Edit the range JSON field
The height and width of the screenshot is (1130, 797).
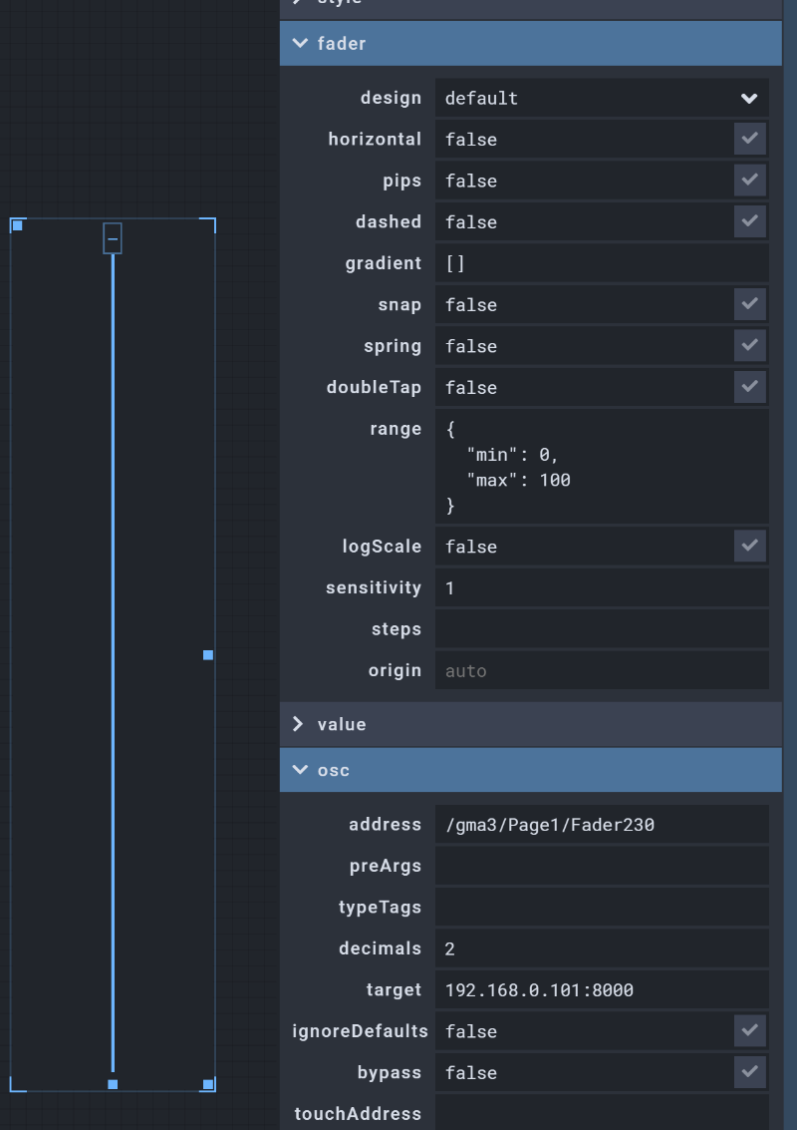coord(601,467)
